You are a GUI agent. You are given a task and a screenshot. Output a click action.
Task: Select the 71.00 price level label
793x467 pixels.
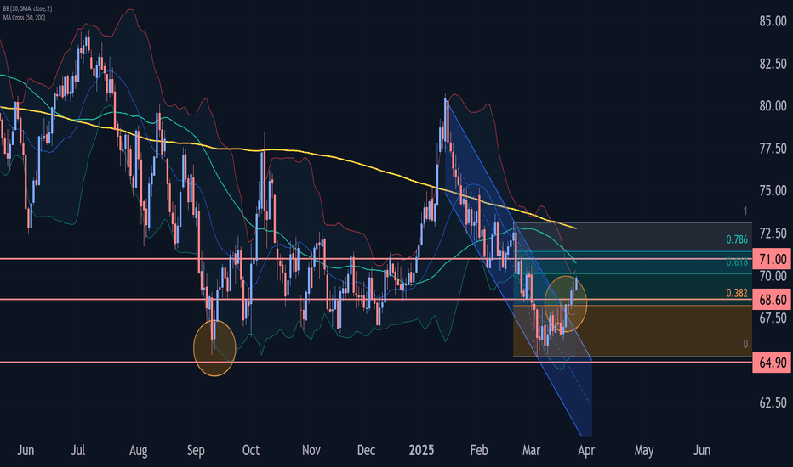[x=773, y=260]
